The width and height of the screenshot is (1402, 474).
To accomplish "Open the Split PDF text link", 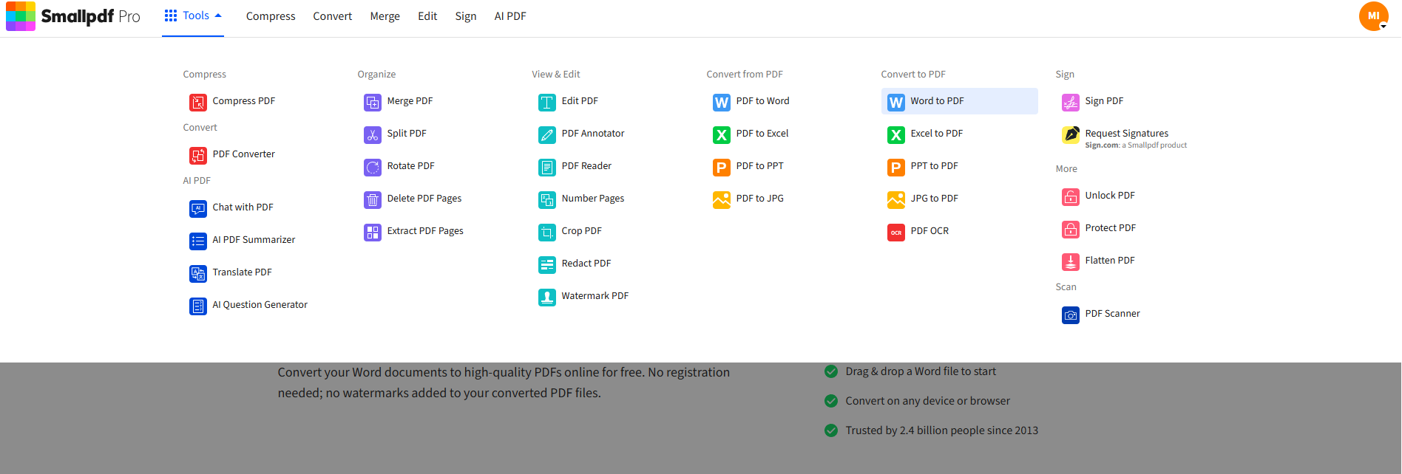I will tap(407, 134).
